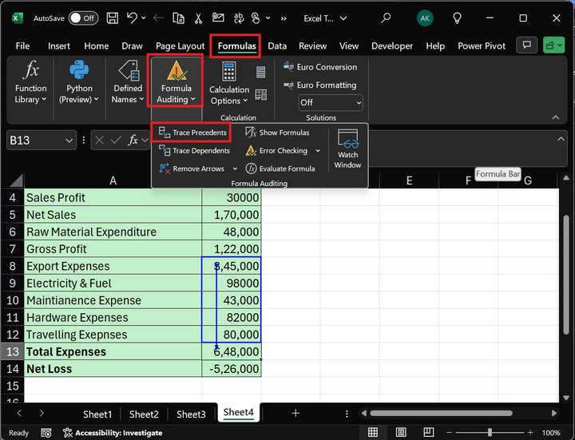575x440 pixels.
Task: Select the Net Loss value cell
Action: 232,369
